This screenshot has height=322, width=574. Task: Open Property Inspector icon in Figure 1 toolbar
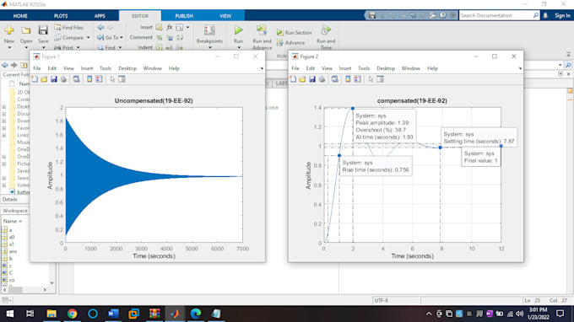click(122, 79)
